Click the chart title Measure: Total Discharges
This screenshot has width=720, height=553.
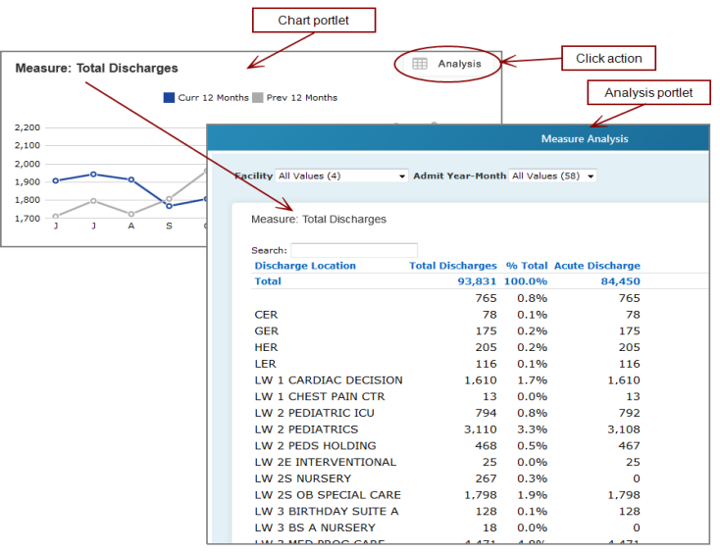(96, 69)
